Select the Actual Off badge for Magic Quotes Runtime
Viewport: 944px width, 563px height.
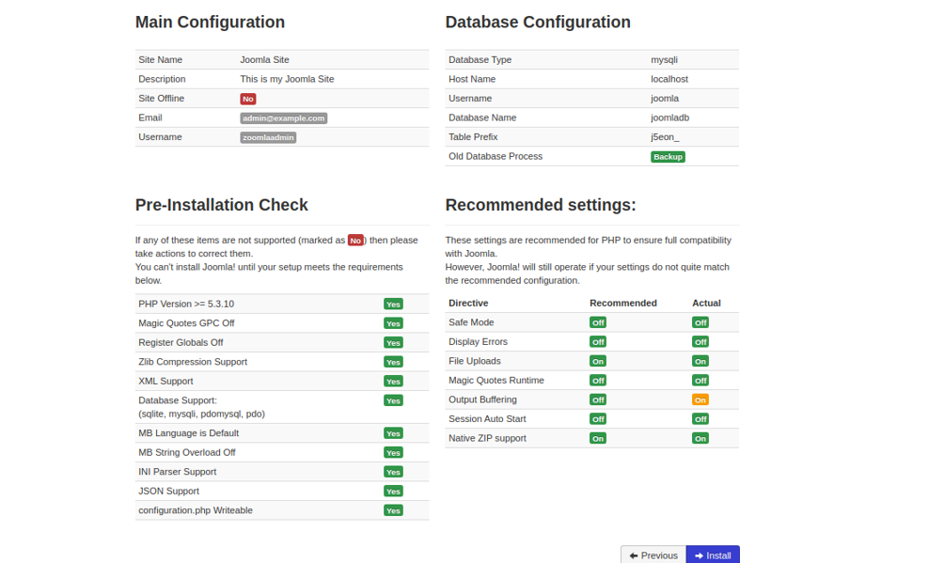(x=700, y=380)
